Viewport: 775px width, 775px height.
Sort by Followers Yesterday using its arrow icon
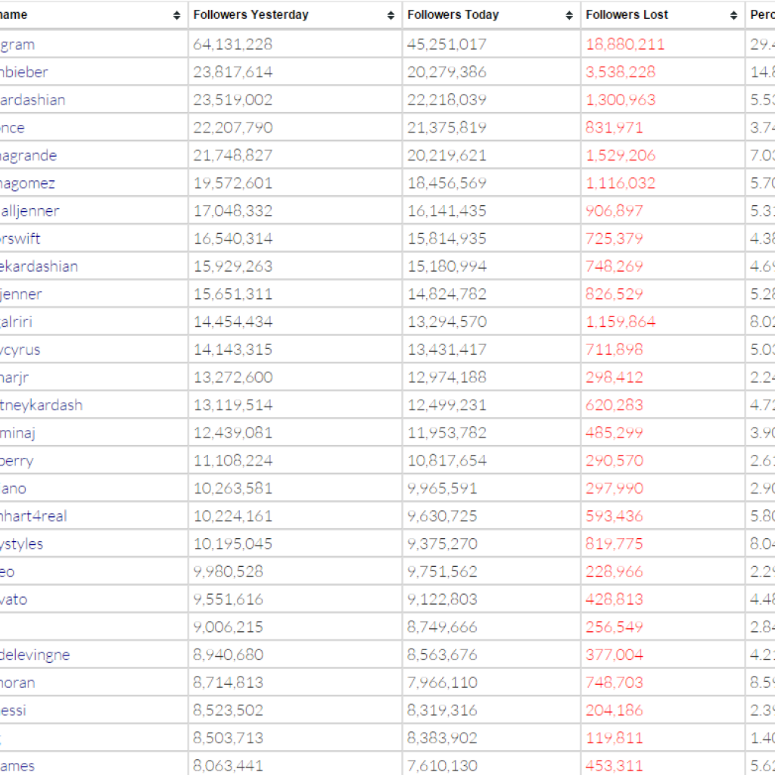(391, 15)
